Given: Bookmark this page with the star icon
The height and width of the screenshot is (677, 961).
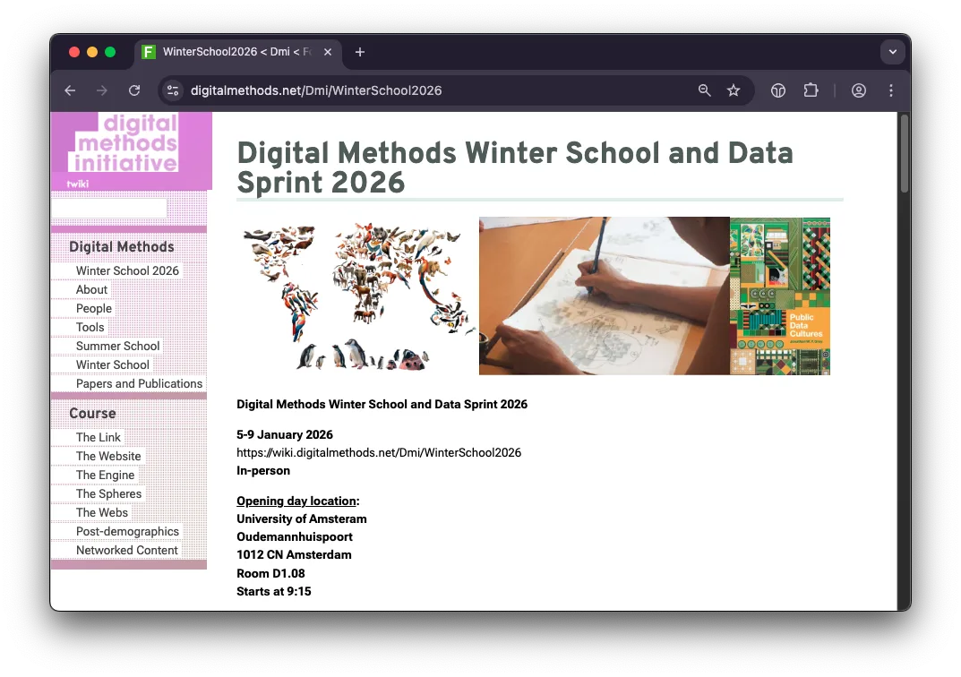Looking at the screenshot, I should point(734,90).
